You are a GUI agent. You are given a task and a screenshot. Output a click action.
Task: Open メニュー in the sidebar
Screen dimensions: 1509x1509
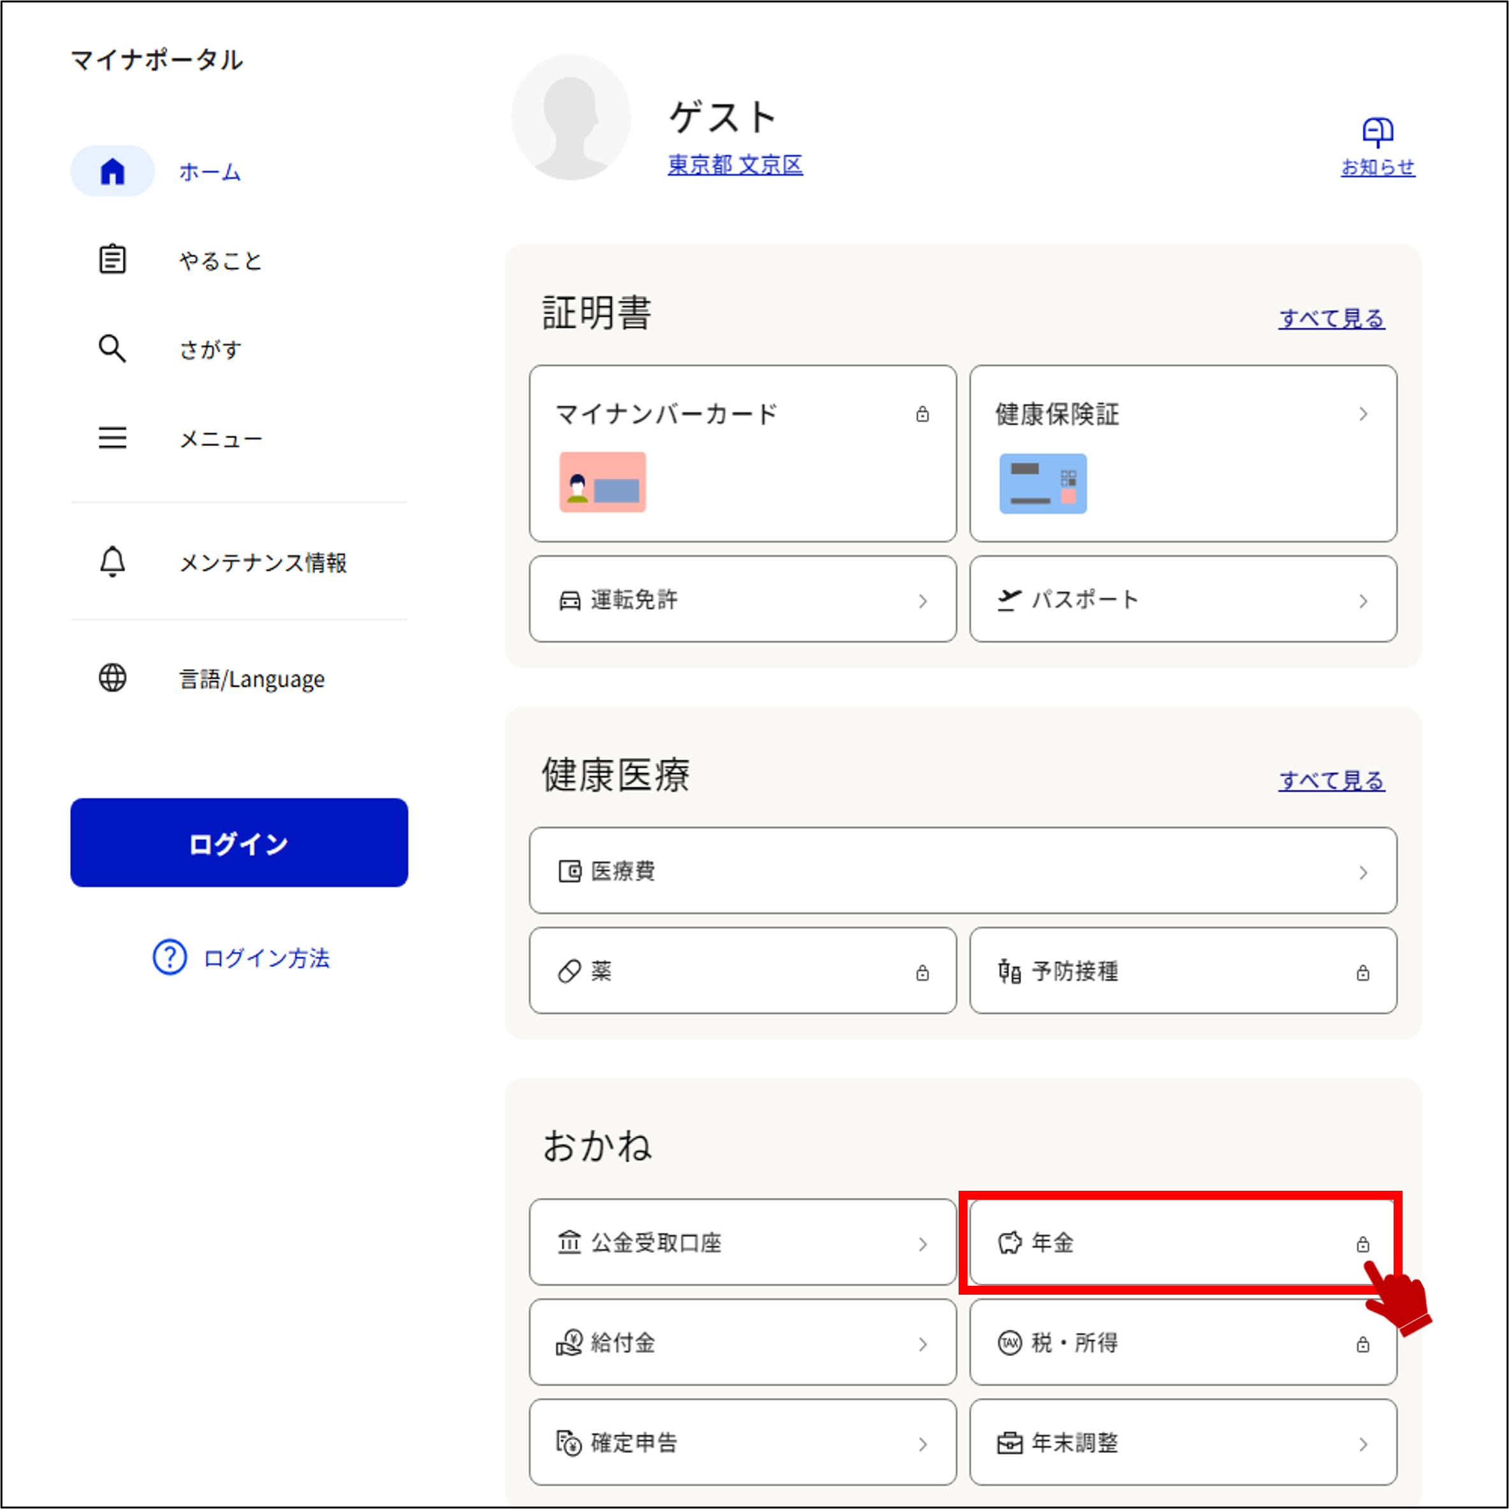[x=221, y=439]
